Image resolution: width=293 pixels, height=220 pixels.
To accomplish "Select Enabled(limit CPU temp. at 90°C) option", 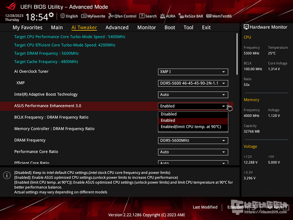I will coord(193,127).
